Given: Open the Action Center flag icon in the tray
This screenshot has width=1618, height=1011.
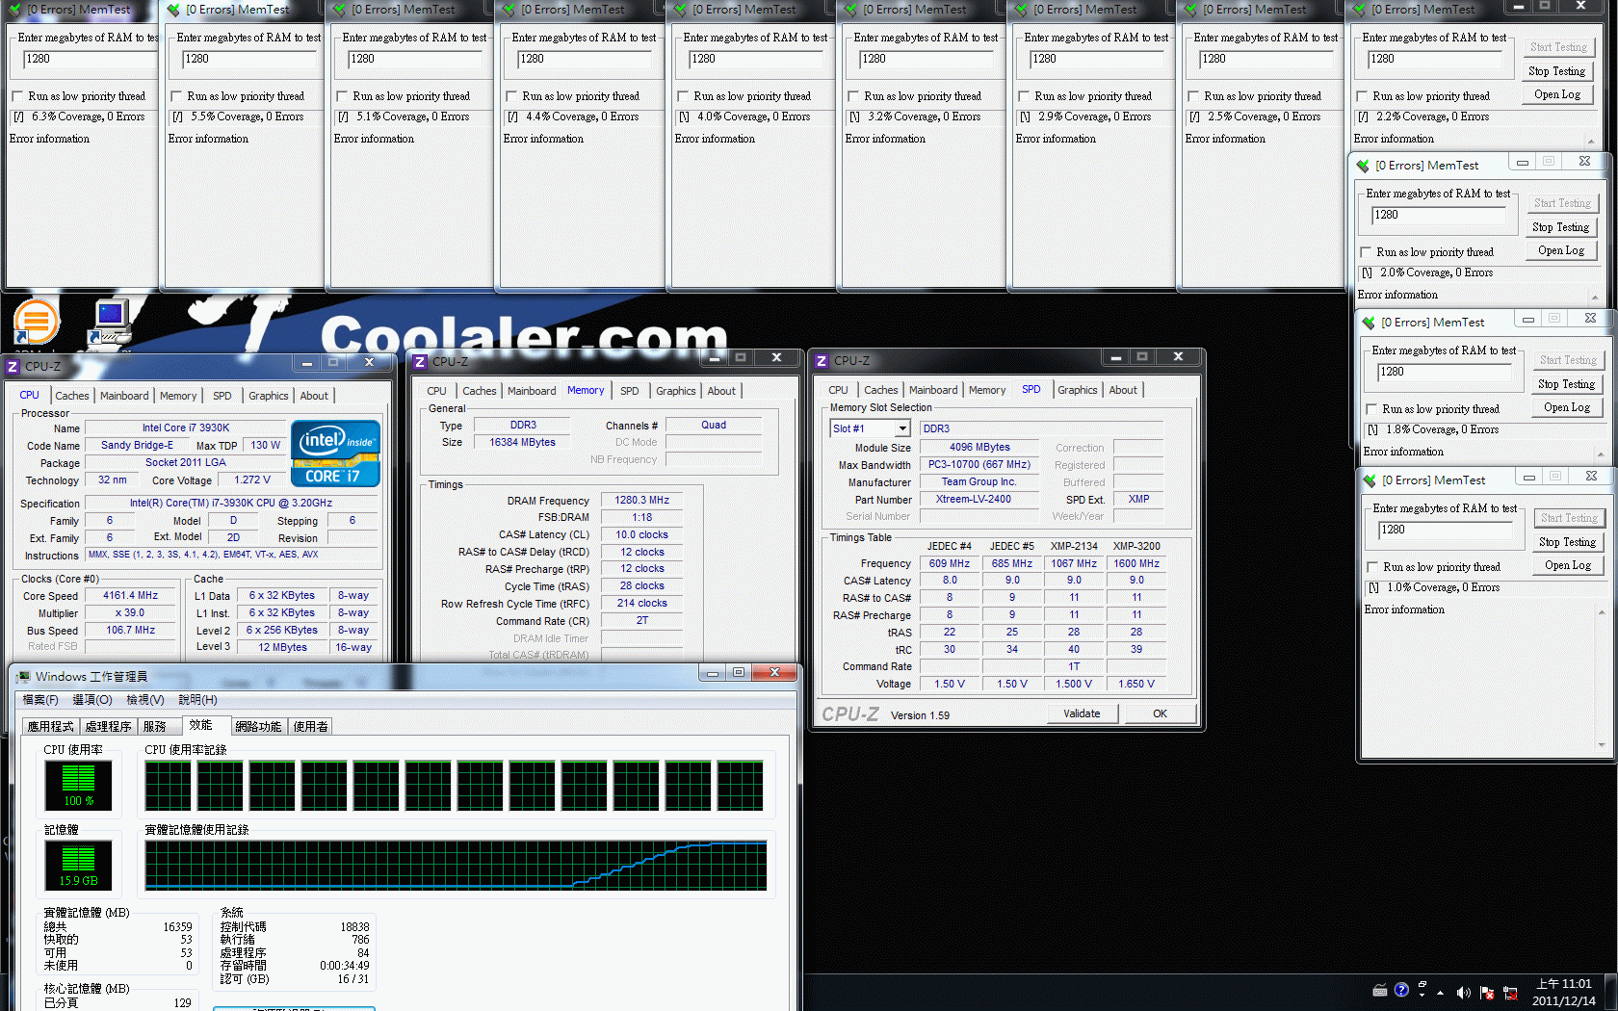Looking at the screenshot, I should point(1487,993).
